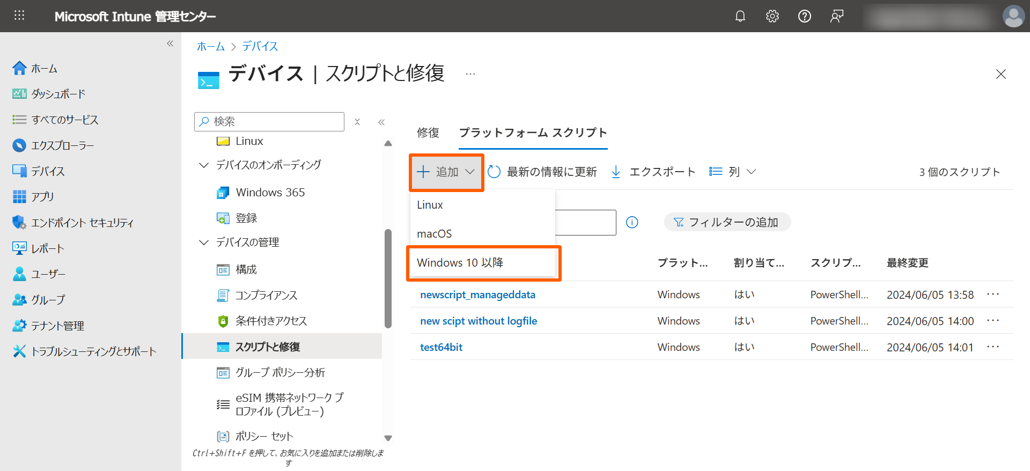1030x471 pixels.
Task: Click the user account avatar
Action: coord(1013,16)
